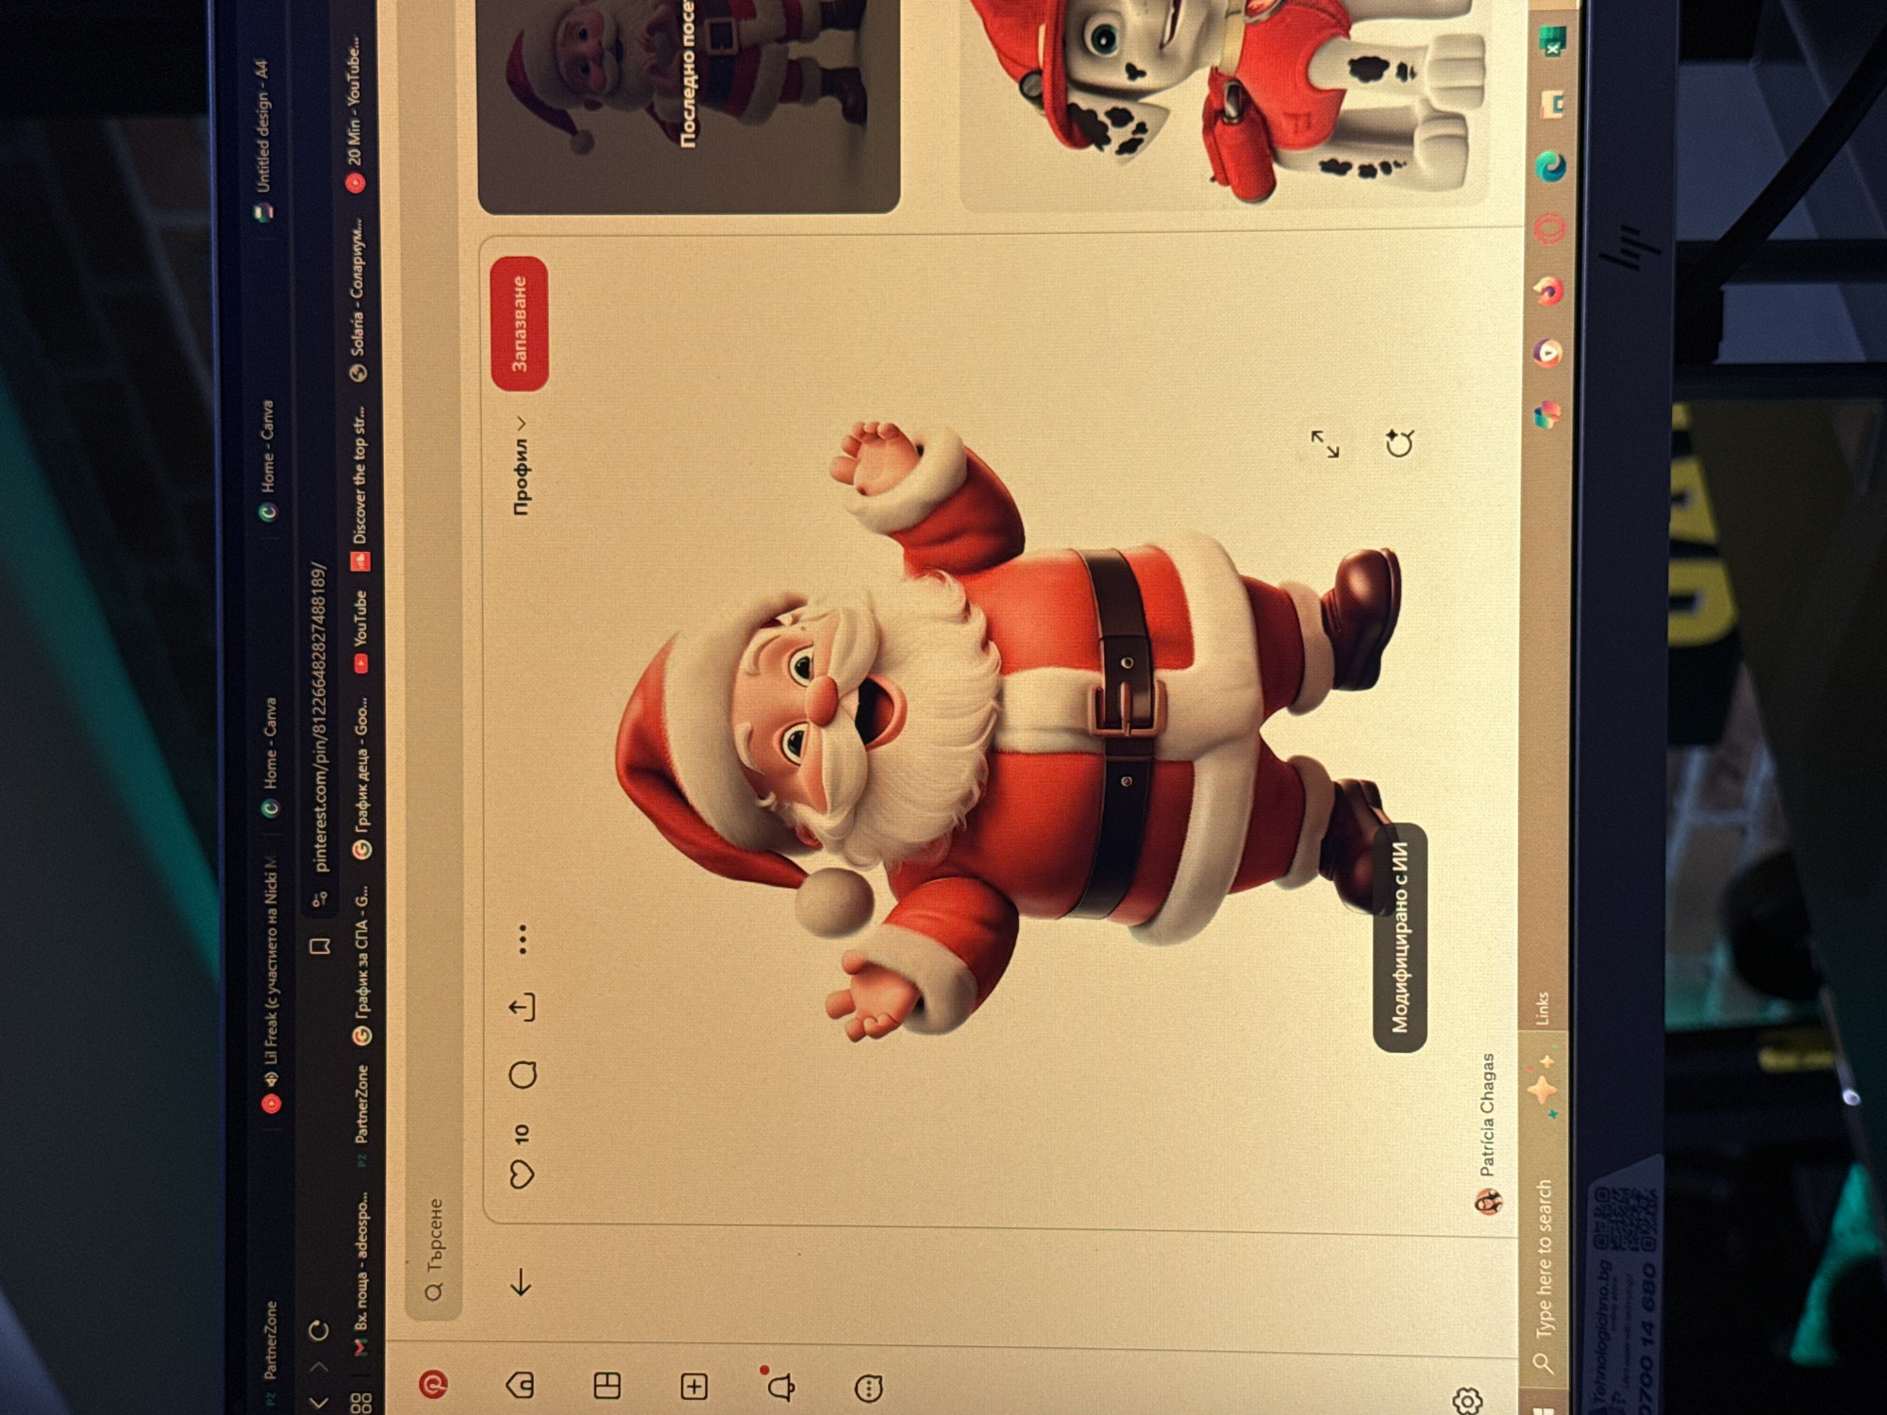Open the sidebar settings gear icon
This screenshot has width=1887, height=1415.
[x=1467, y=1401]
